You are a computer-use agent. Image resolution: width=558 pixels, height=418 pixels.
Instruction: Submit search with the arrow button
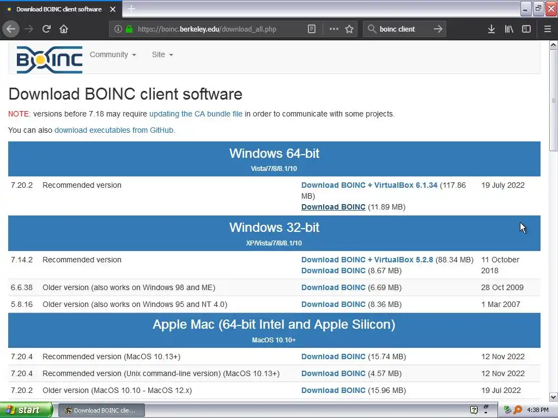pyautogui.click(x=438, y=29)
